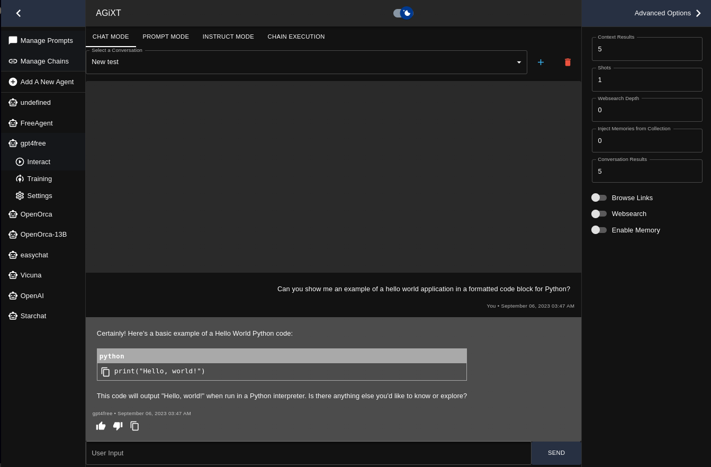The width and height of the screenshot is (711, 467).
Task: Open the Select a Conversation dropdown
Action: tap(519, 62)
